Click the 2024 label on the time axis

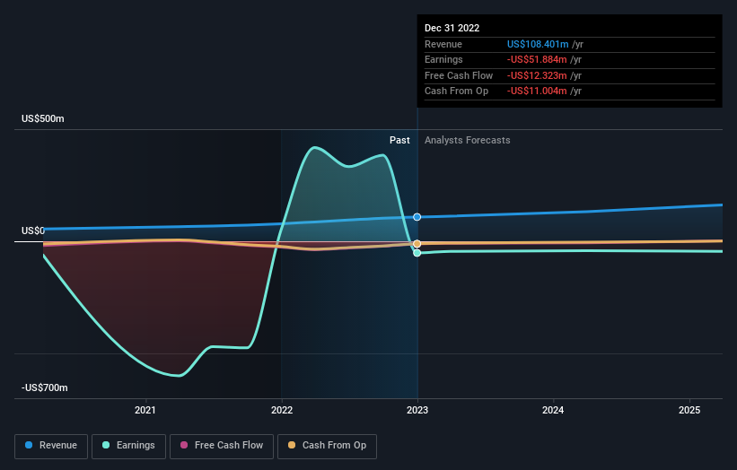(553, 410)
